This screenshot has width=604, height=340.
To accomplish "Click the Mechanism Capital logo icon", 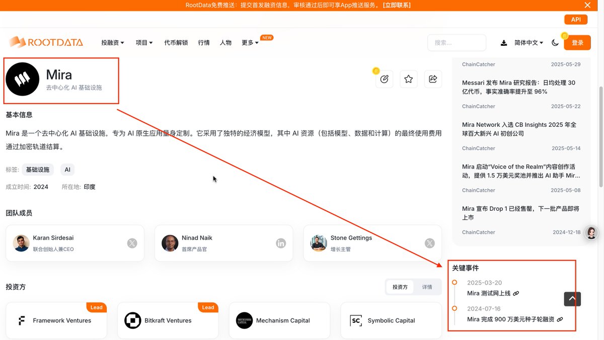I will [x=244, y=320].
